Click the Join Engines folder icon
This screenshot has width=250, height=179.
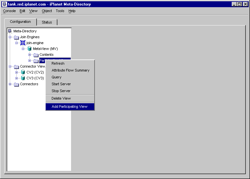click(x=16, y=37)
